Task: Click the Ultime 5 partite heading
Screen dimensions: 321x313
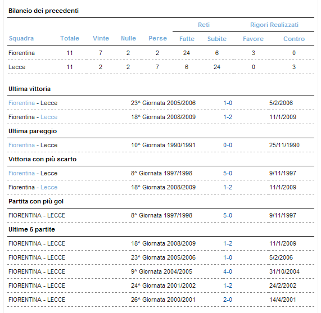Action: click(x=31, y=229)
